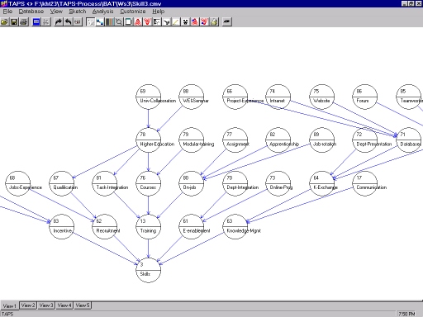423x317 pixels.
Task: Click the open file folder icon
Action: (5, 21)
